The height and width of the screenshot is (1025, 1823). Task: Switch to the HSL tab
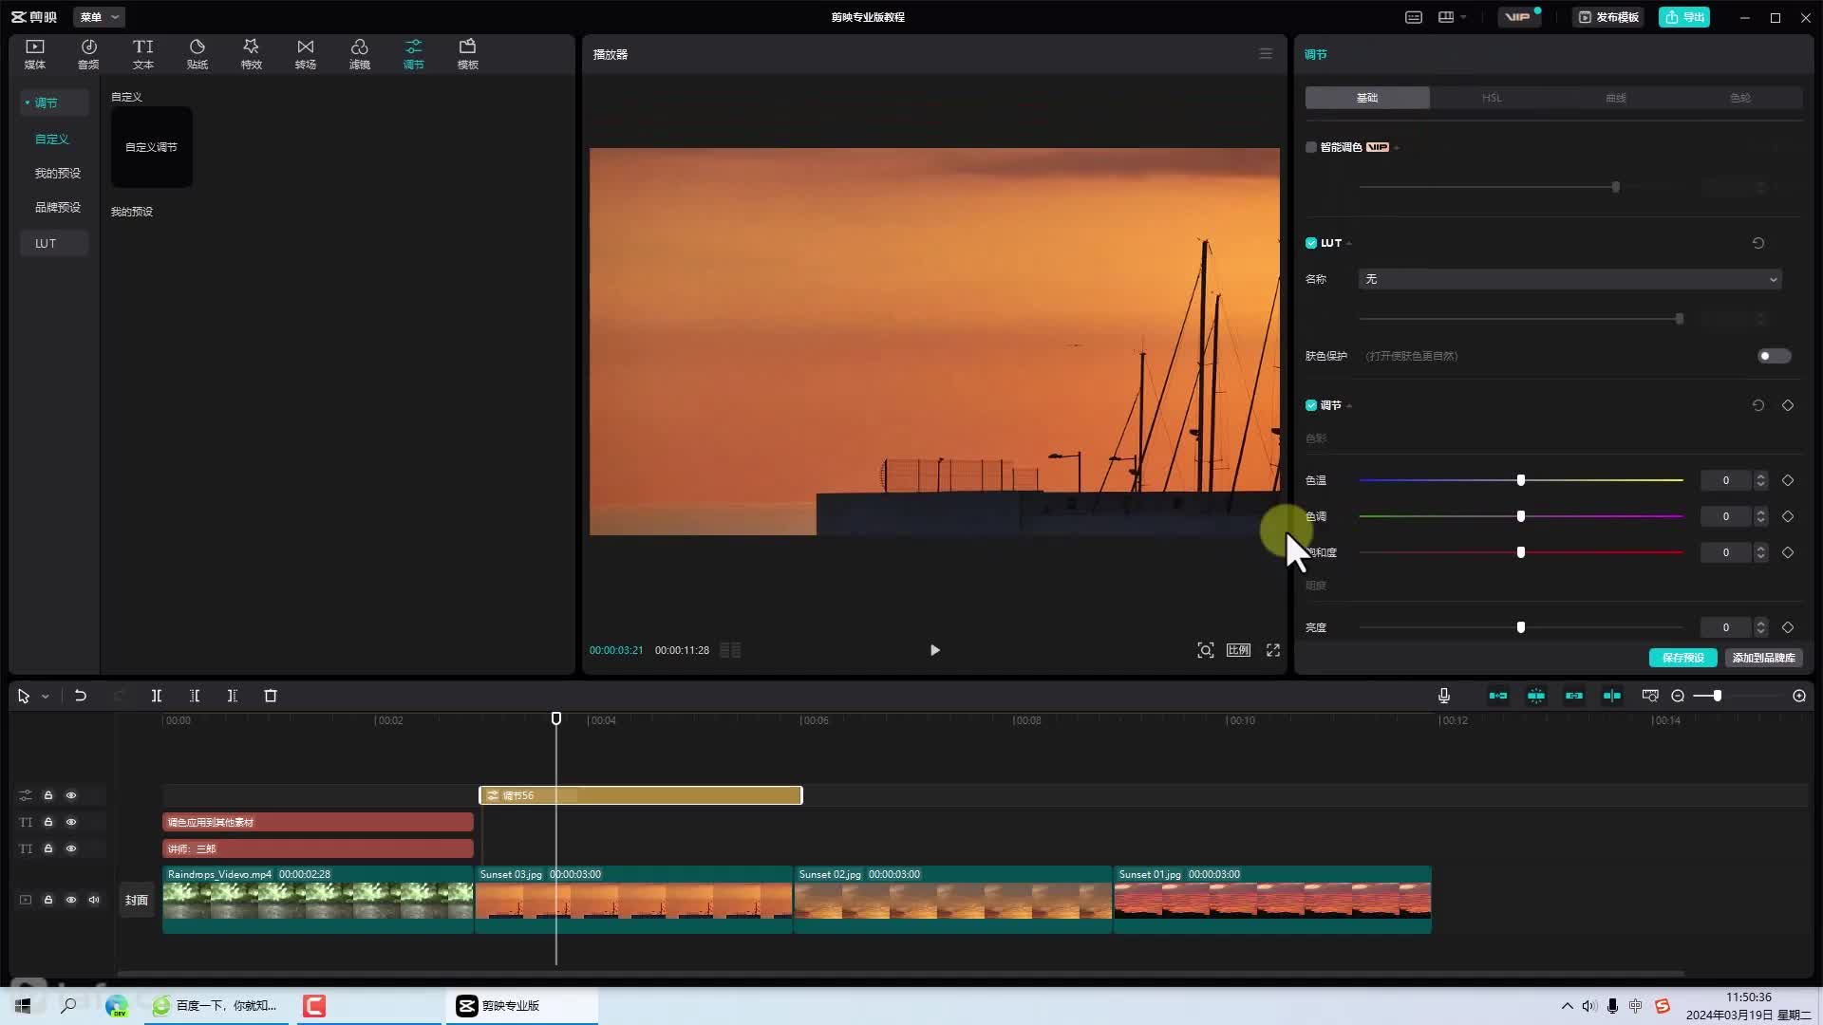click(1492, 98)
